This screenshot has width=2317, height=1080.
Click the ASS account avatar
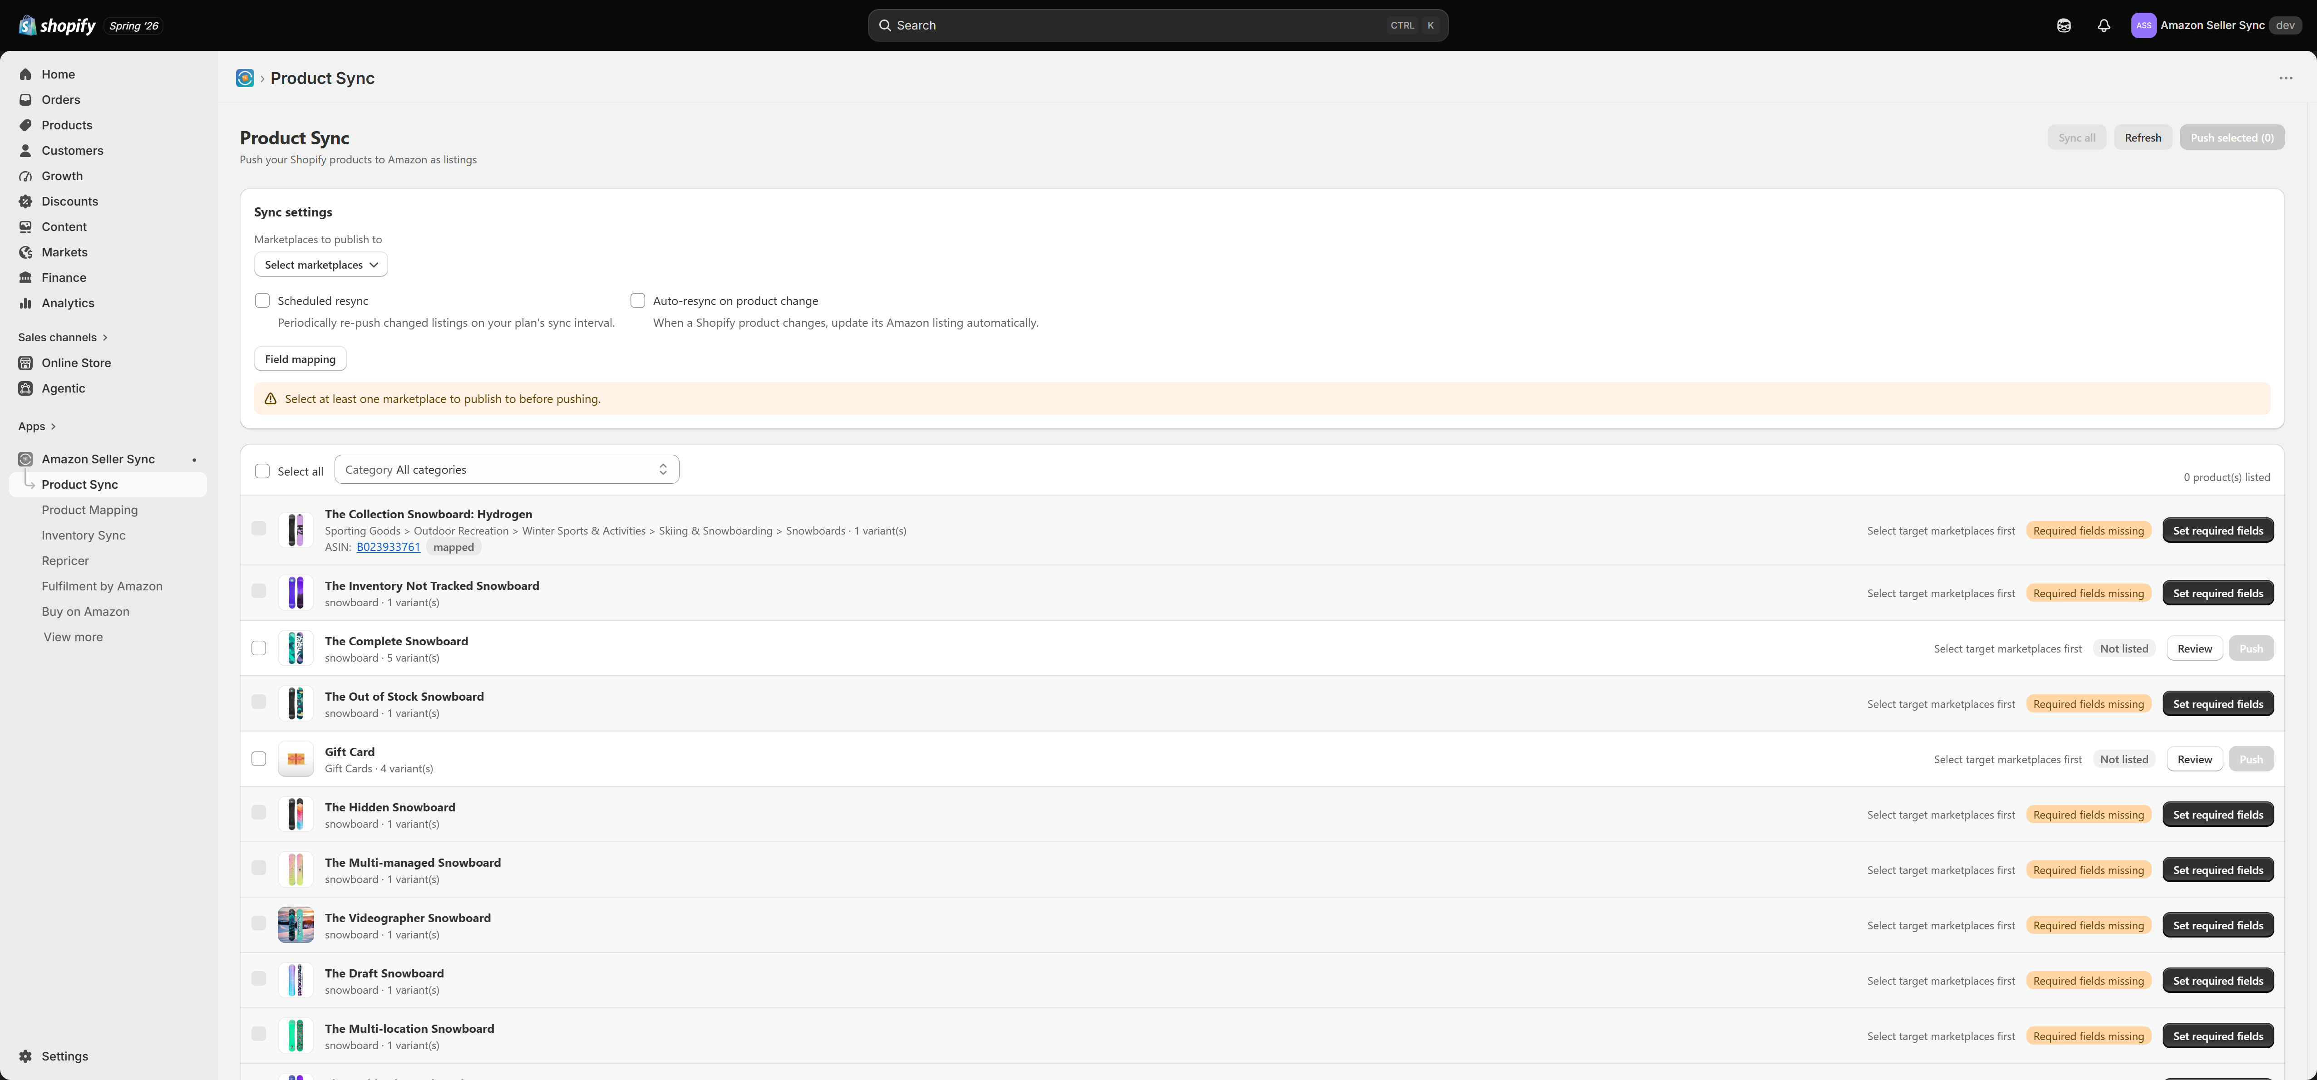click(2144, 25)
